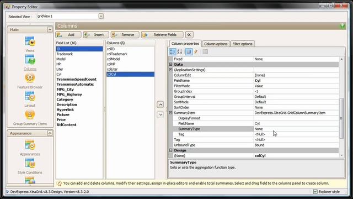Toggle the Explorer style checkbox
This screenshot has height=199, width=353.
315,192
